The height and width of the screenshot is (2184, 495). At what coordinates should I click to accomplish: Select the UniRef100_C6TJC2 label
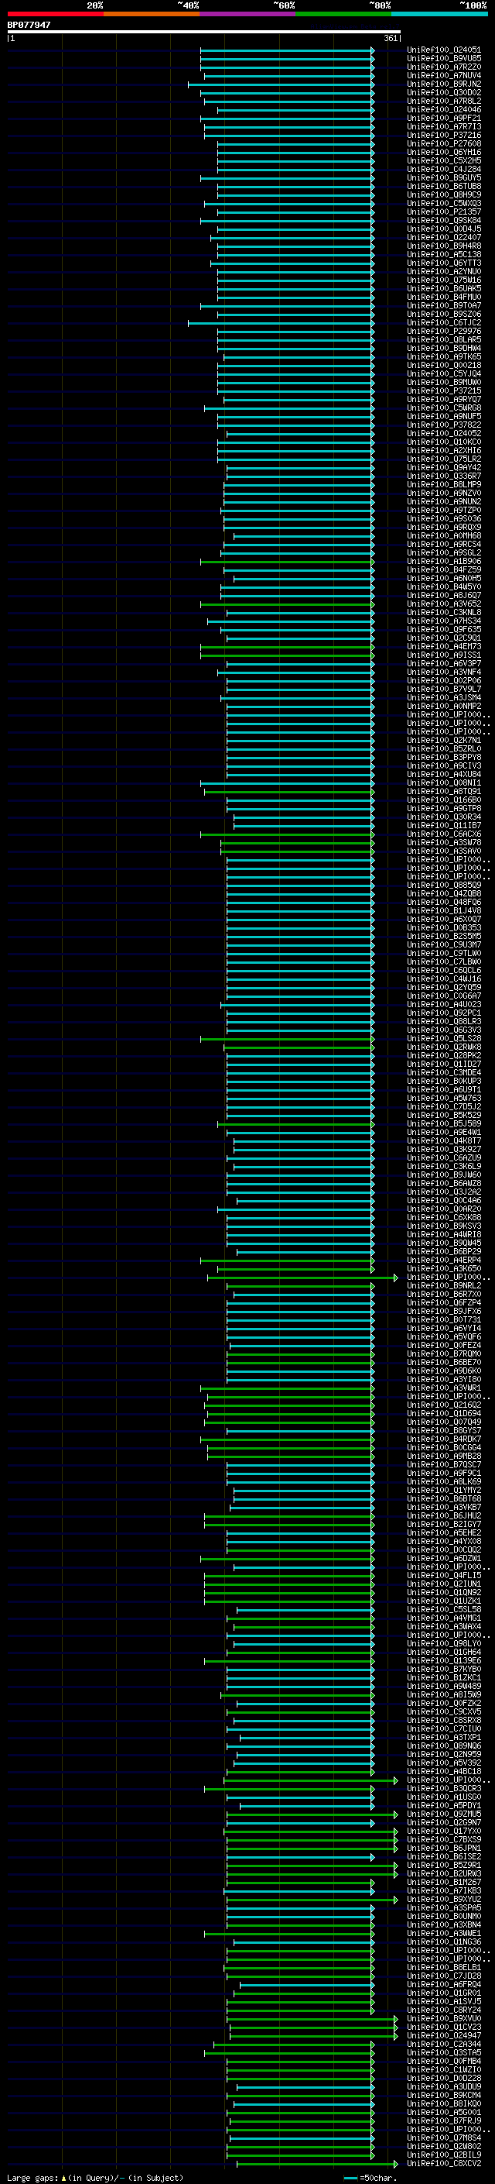coord(444,323)
